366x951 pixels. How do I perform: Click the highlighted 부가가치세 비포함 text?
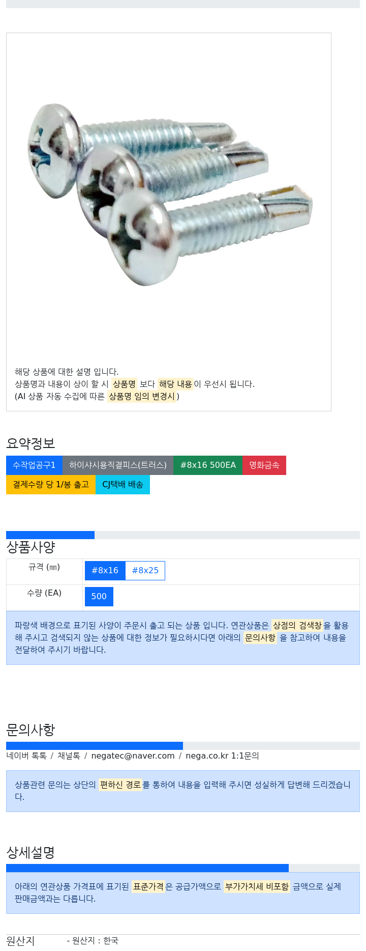coord(257,886)
